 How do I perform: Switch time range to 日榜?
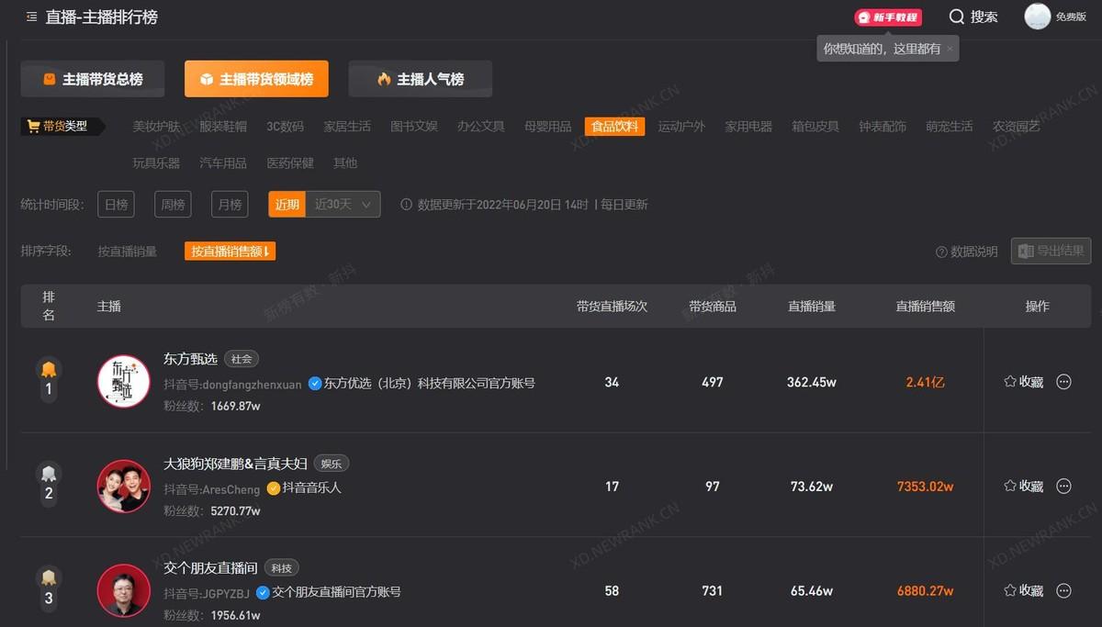pyautogui.click(x=117, y=205)
